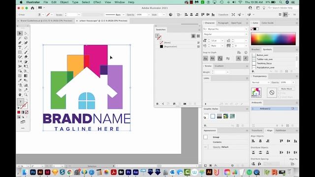Viewport: 315px width, 177px height.
Task: Toggle Opacity visibility eye in Appearance panel
Action: point(205,147)
